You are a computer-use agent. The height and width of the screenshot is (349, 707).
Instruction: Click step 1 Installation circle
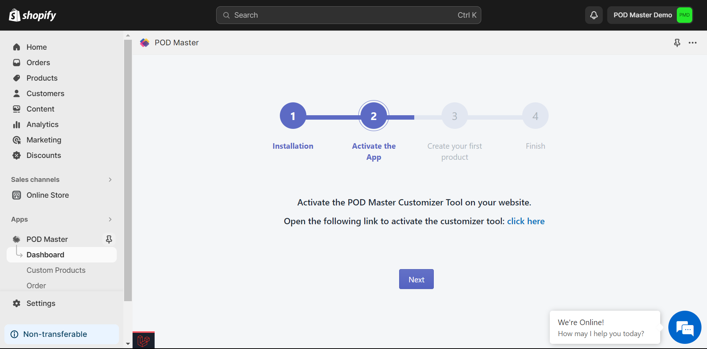tap(293, 116)
